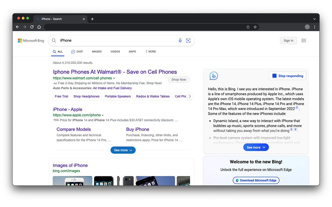
Task: Click the browser home icon
Action: tap(39, 27)
